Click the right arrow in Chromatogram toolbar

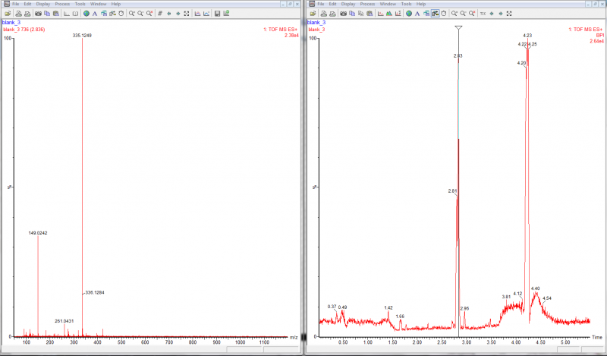[501, 14]
